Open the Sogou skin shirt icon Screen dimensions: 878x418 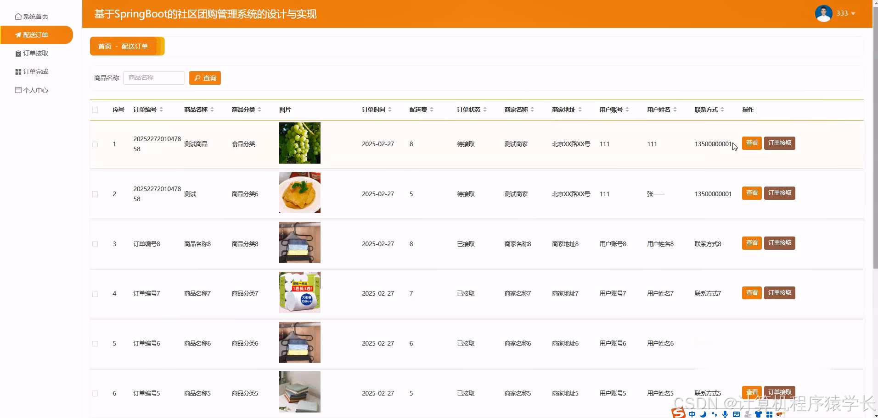click(x=758, y=414)
